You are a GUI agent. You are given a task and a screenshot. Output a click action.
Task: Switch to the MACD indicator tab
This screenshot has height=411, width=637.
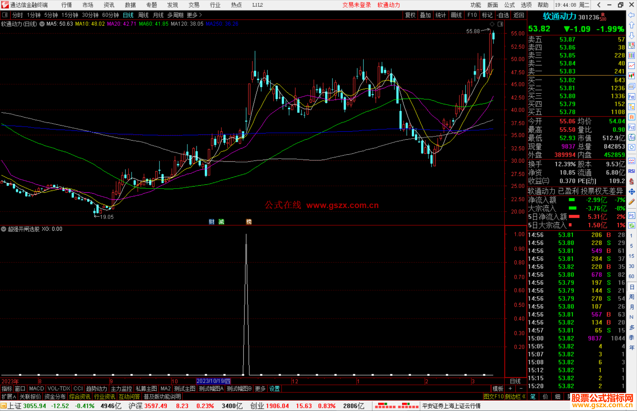pyautogui.click(x=36, y=389)
